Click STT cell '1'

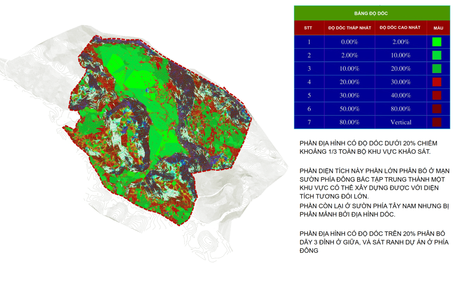[309, 42]
